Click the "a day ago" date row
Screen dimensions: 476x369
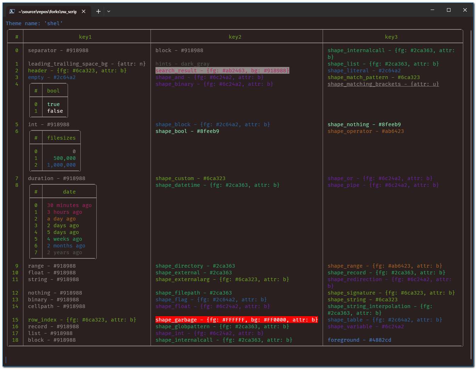62,219
